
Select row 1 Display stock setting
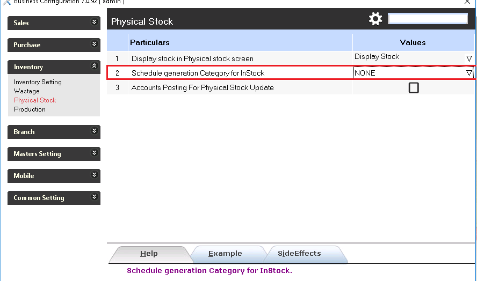click(192, 58)
